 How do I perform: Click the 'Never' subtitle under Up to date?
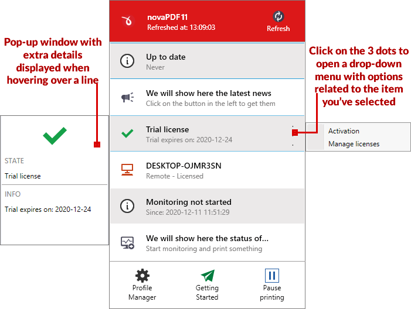pos(155,67)
